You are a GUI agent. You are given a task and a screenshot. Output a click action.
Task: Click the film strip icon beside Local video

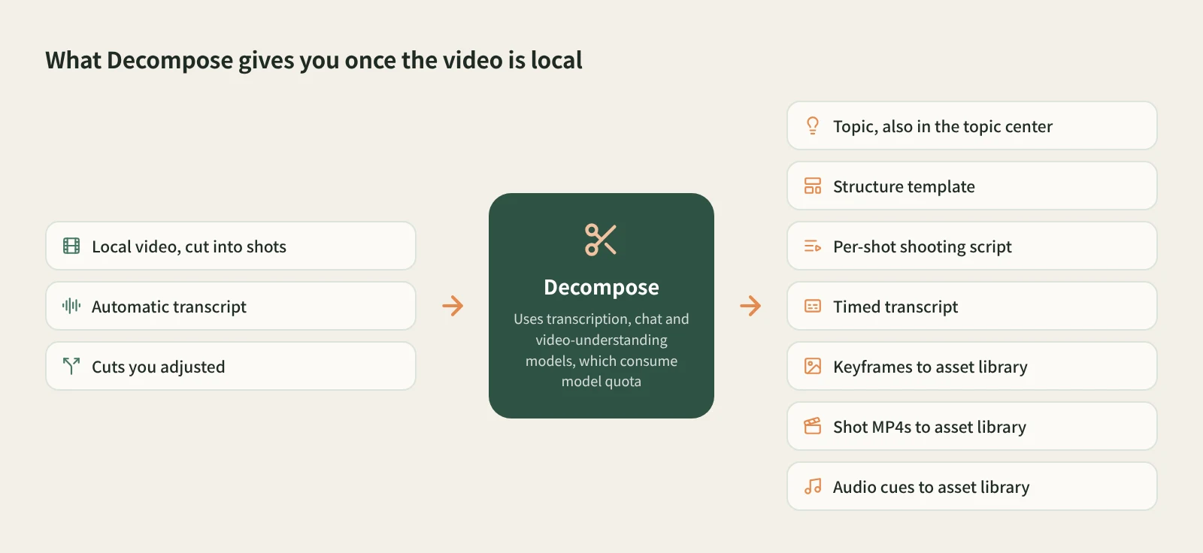pos(71,246)
